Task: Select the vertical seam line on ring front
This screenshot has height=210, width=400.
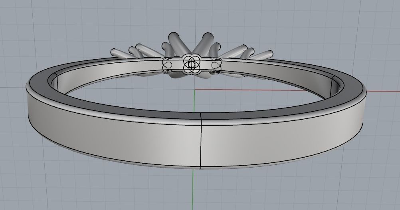Action: click(201, 141)
